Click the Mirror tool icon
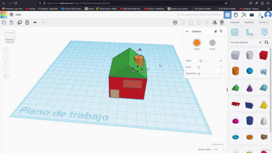 [214, 23]
